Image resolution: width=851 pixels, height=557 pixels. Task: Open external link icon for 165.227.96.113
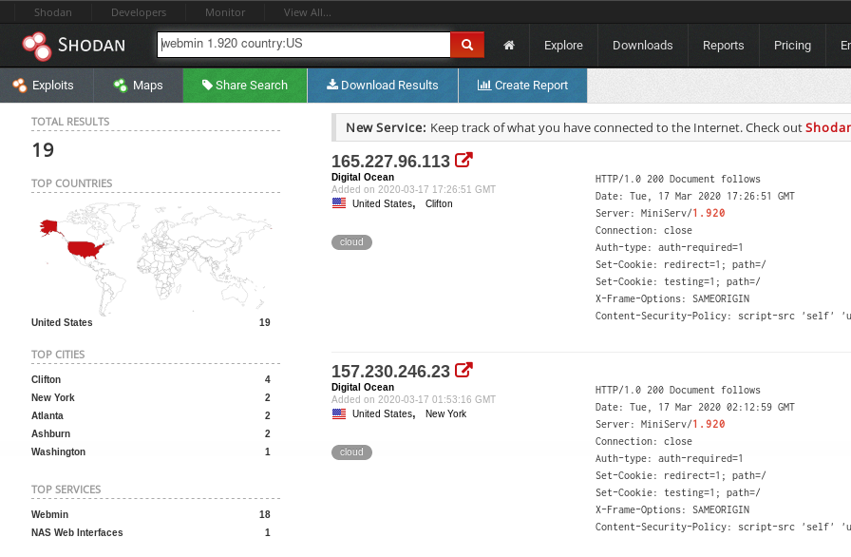(463, 160)
